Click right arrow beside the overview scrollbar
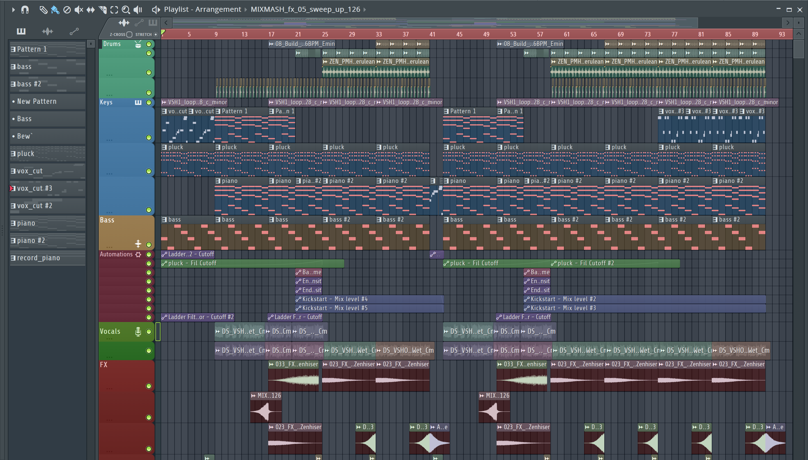 (788, 23)
